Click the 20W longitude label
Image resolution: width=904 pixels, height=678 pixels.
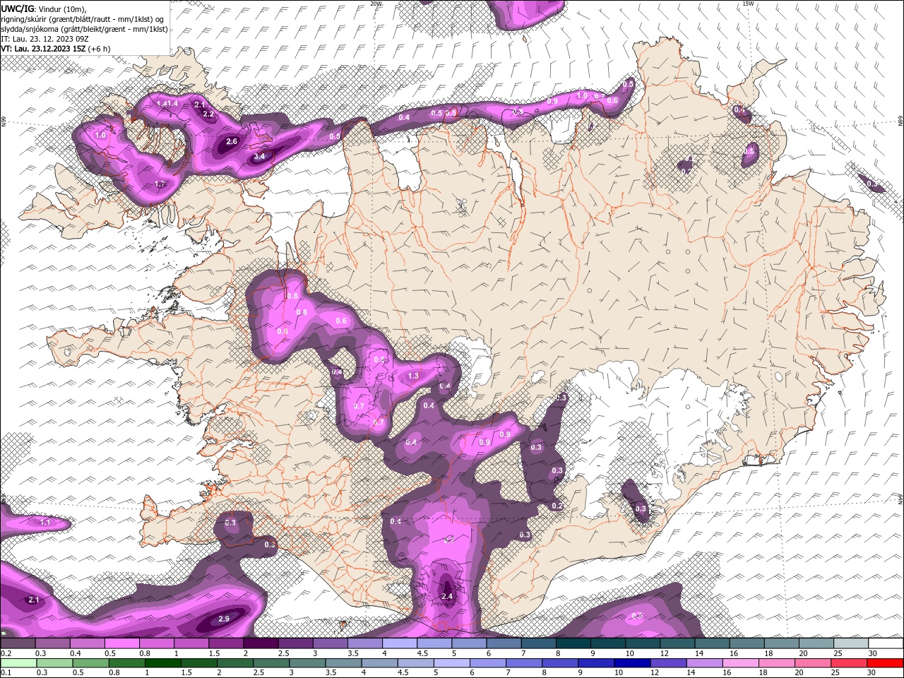click(376, 4)
